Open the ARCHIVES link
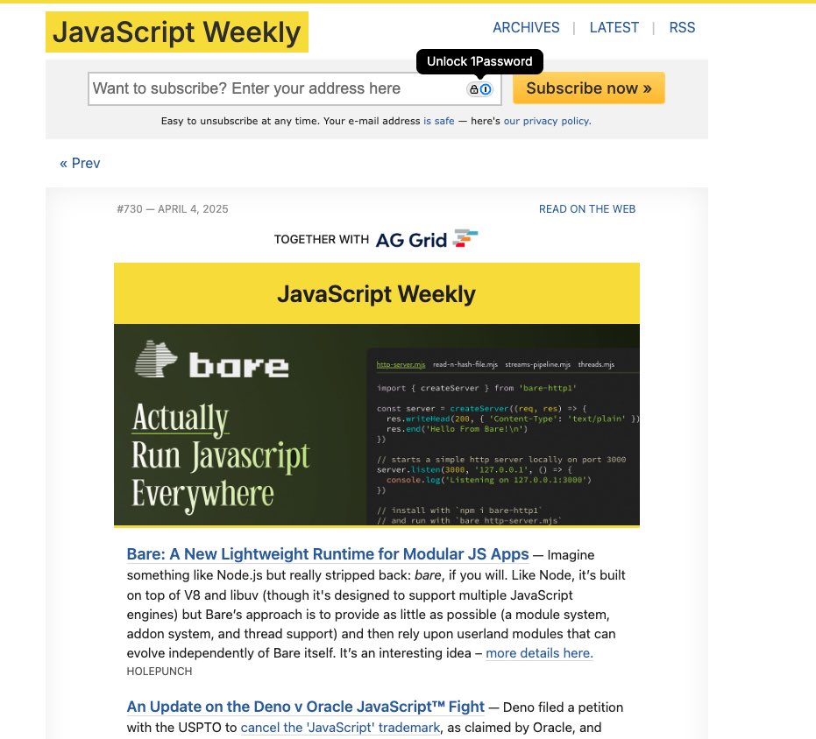This screenshot has width=816, height=739. (526, 27)
